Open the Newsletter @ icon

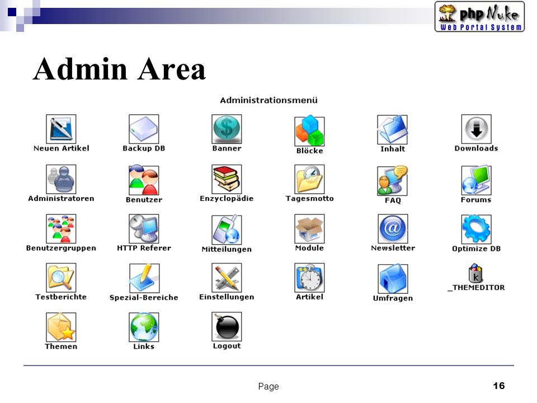tap(393, 229)
